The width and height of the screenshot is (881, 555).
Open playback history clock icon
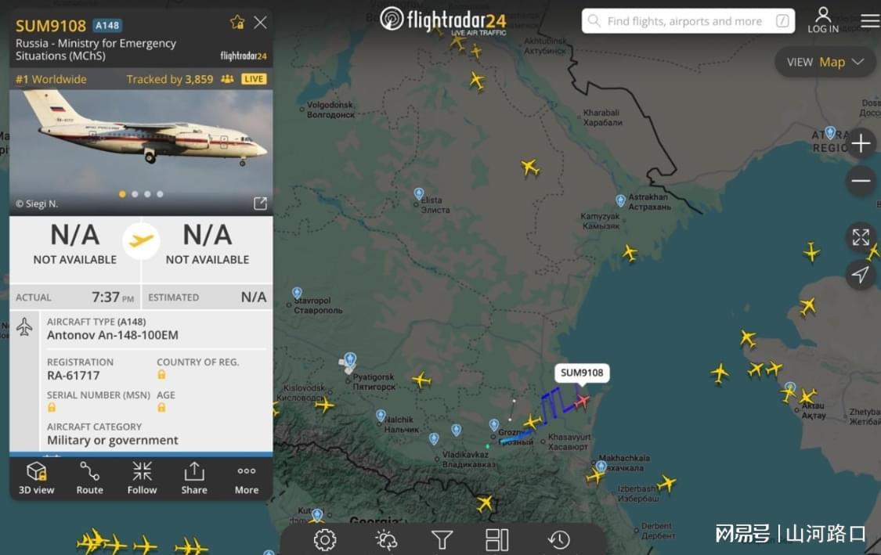tap(558, 540)
